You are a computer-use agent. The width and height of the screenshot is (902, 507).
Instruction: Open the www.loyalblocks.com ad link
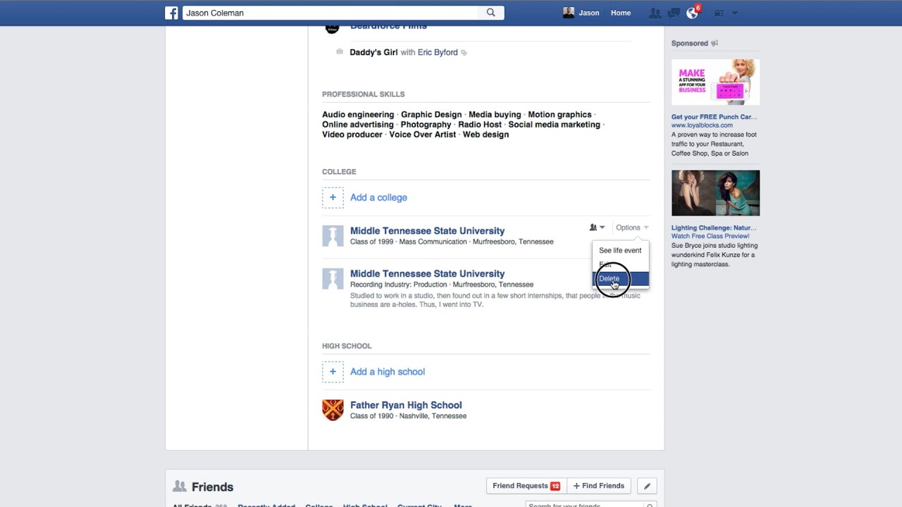(702, 125)
